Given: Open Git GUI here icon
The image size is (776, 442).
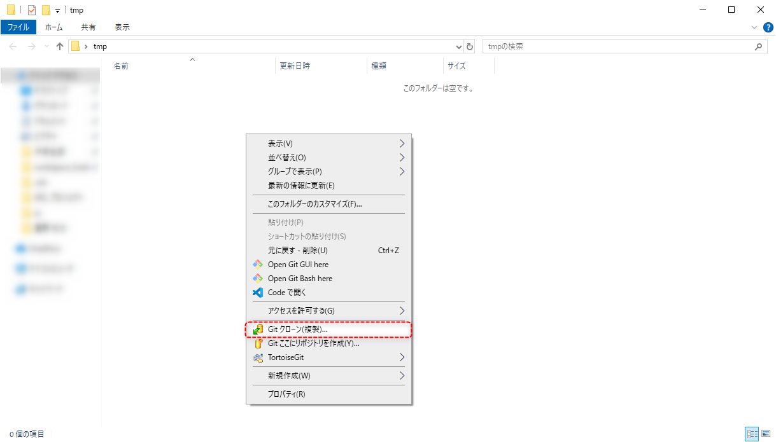Looking at the screenshot, I should coord(258,265).
